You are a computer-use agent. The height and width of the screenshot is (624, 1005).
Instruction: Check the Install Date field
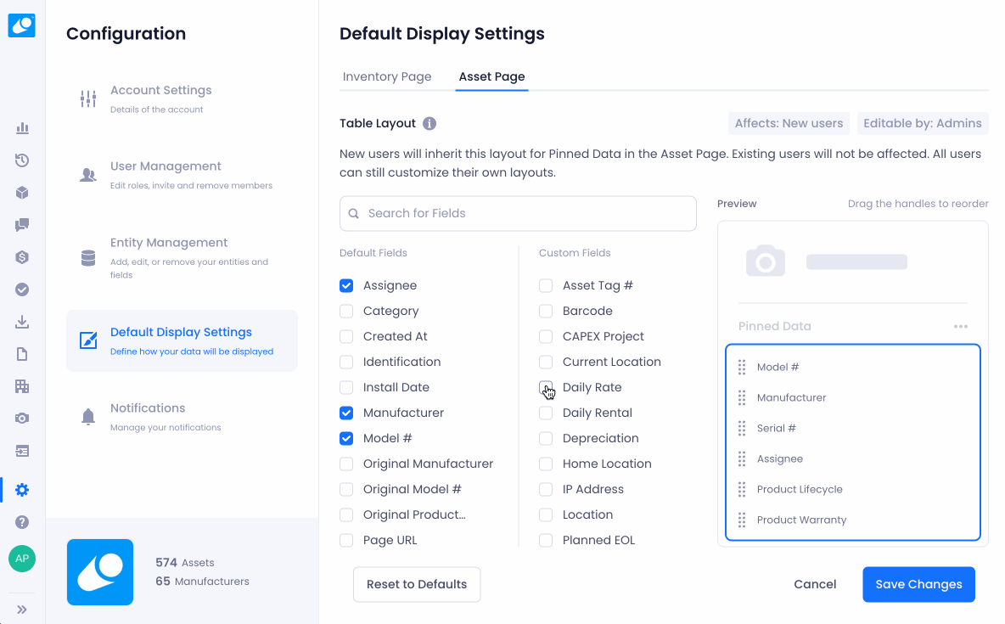click(x=346, y=387)
